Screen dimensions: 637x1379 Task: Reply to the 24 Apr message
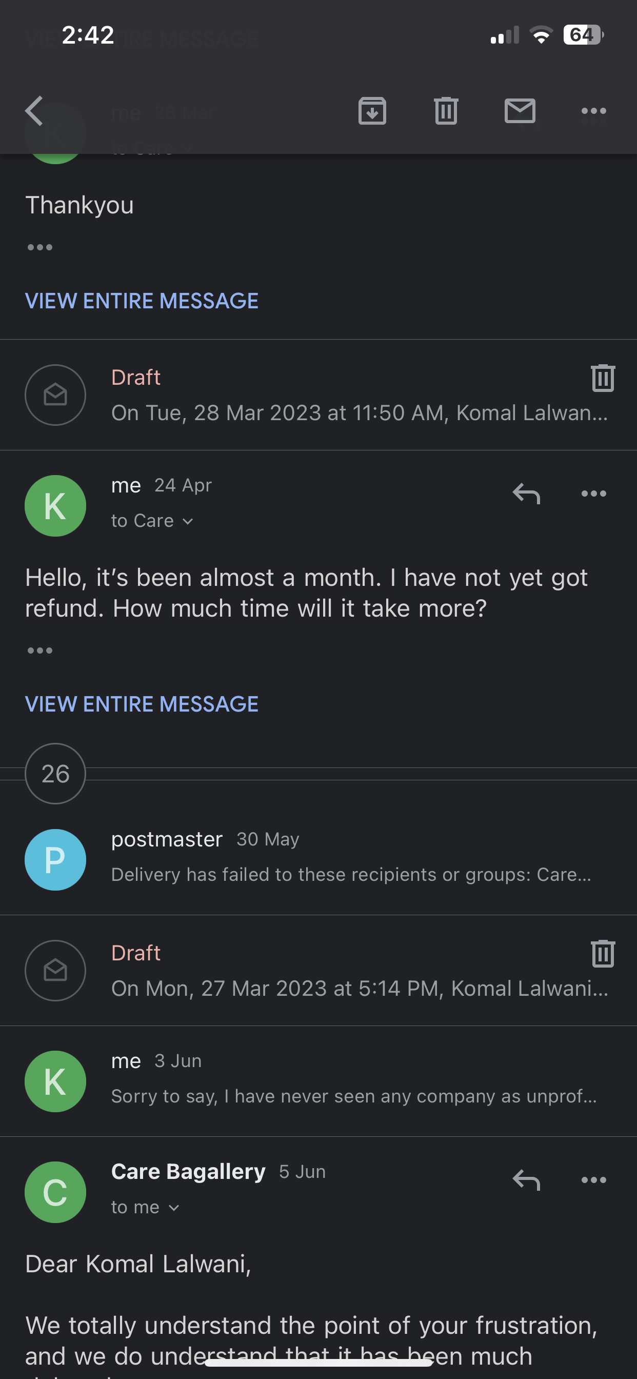(526, 494)
